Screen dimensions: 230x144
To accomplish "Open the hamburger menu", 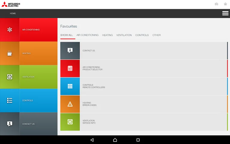I will [225, 13].
